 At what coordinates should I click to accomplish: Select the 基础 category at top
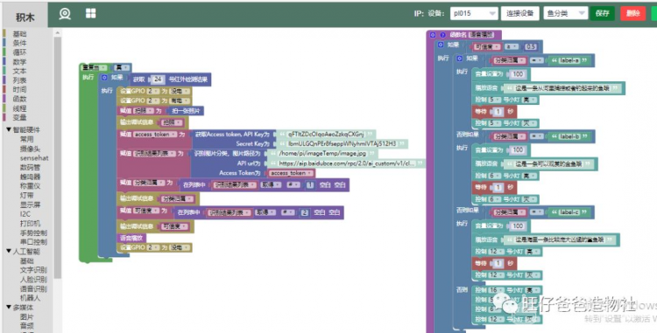pyautogui.click(x=19, y=34)
